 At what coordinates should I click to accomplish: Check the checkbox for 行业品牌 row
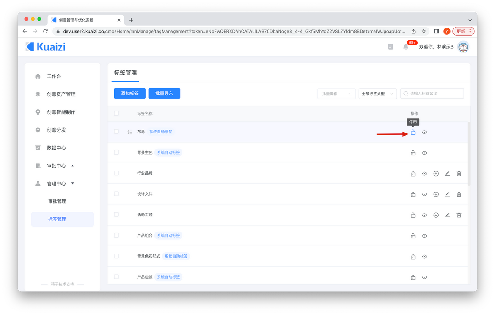click(116, 173)
